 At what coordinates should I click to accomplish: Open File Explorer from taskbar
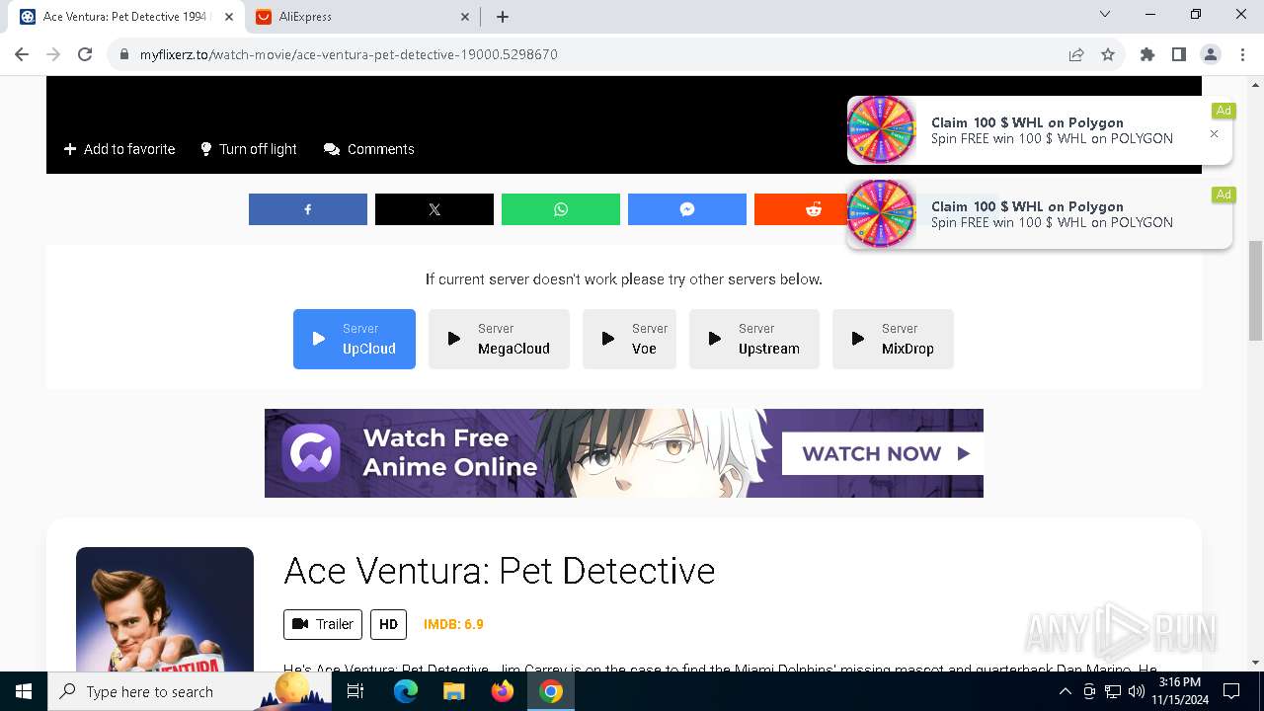tap(453, 691)
